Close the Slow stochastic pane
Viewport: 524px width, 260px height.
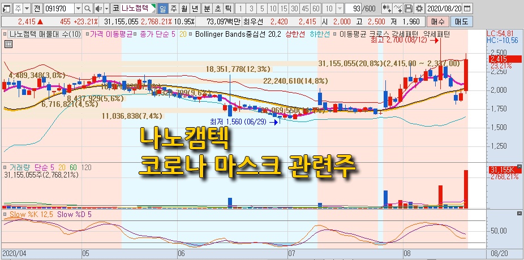point(519,213)
